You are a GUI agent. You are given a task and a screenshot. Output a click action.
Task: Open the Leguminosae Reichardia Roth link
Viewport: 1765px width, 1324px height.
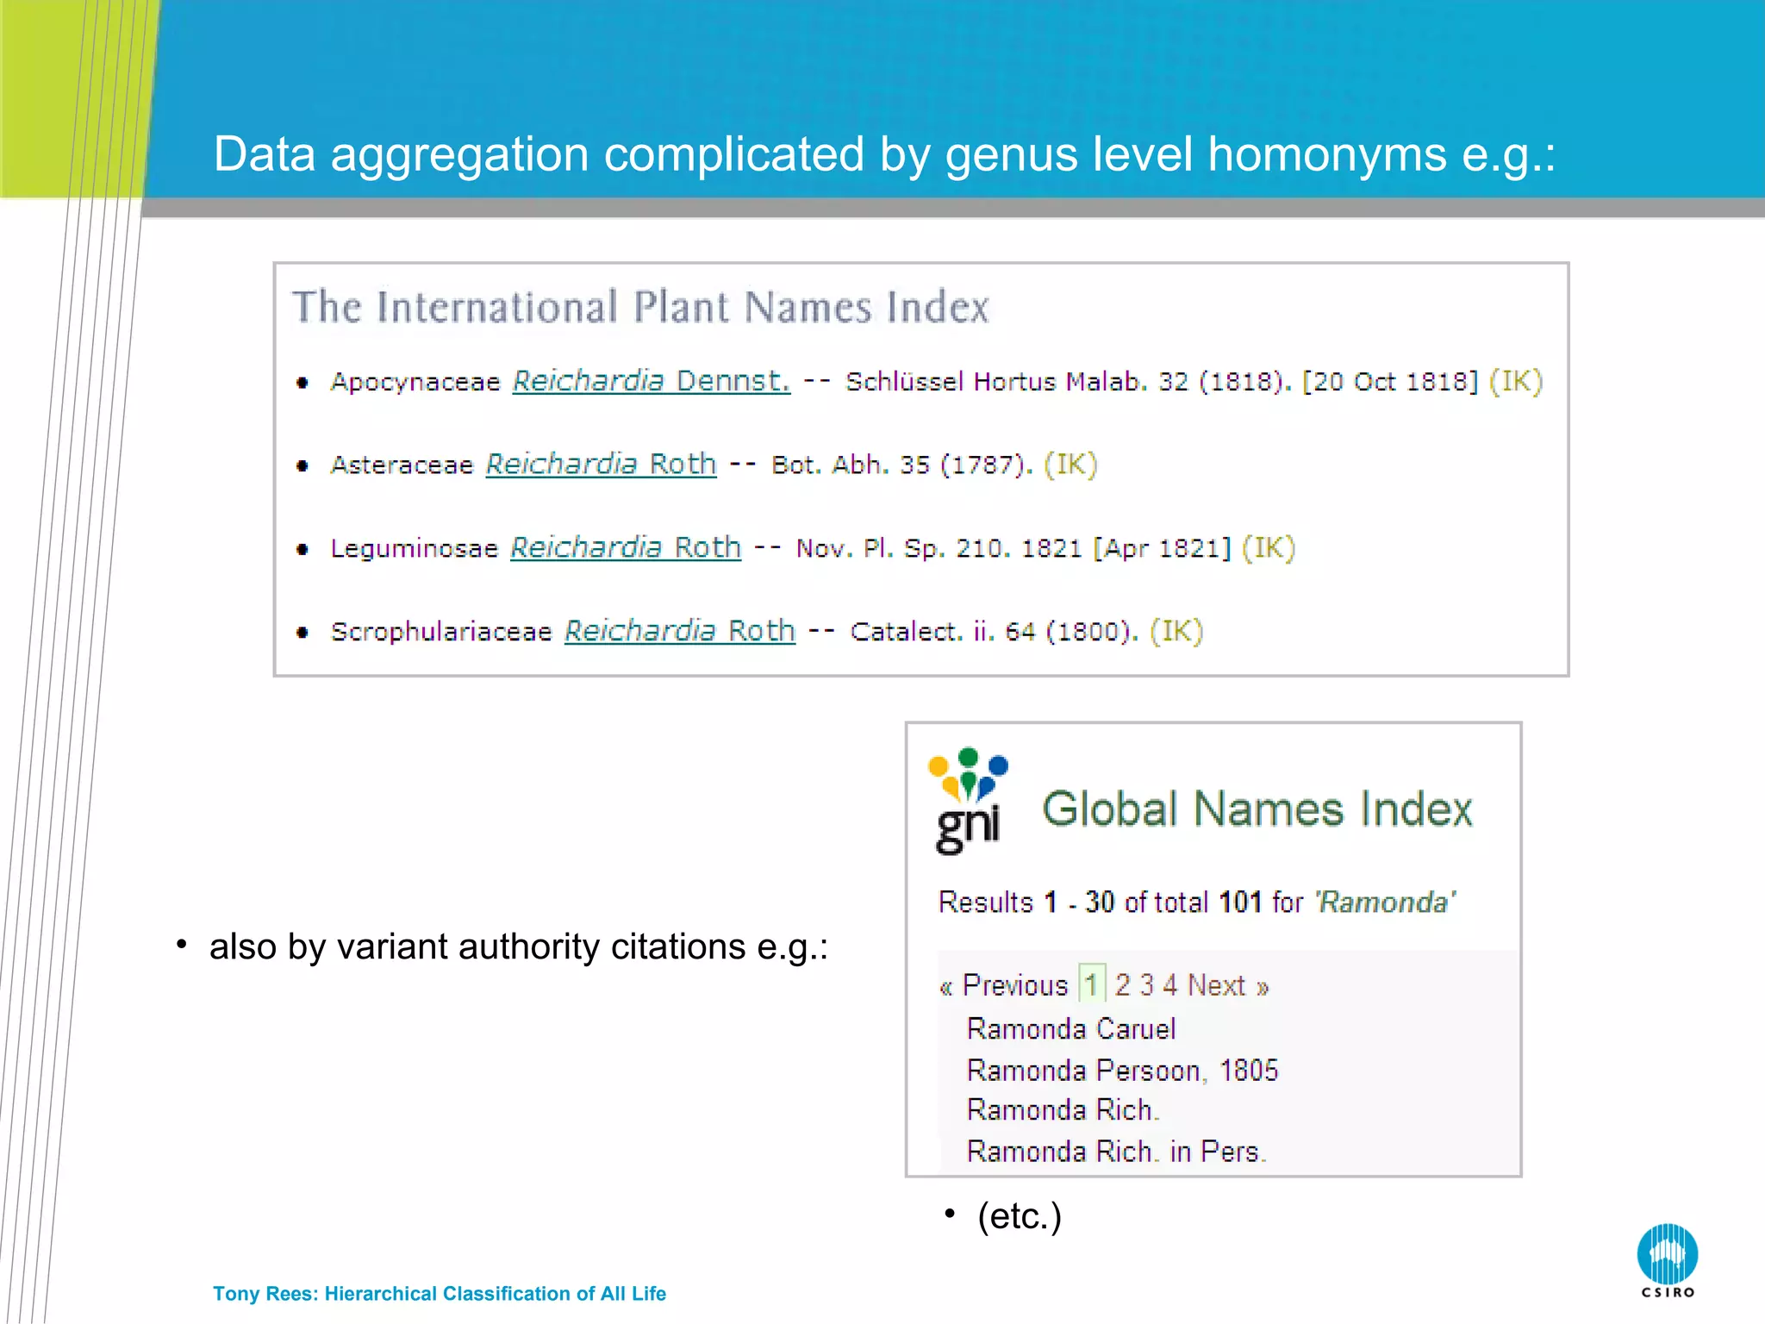(x=626, y=548)
